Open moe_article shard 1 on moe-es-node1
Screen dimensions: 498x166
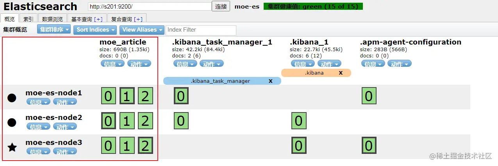click(127, 96)
